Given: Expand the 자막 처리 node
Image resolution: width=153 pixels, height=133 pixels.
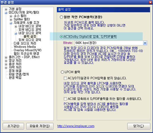Looking at the screenshot, I should coord(6,68).
